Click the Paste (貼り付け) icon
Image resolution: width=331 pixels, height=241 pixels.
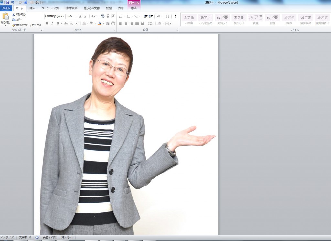(x=5, y=16)
